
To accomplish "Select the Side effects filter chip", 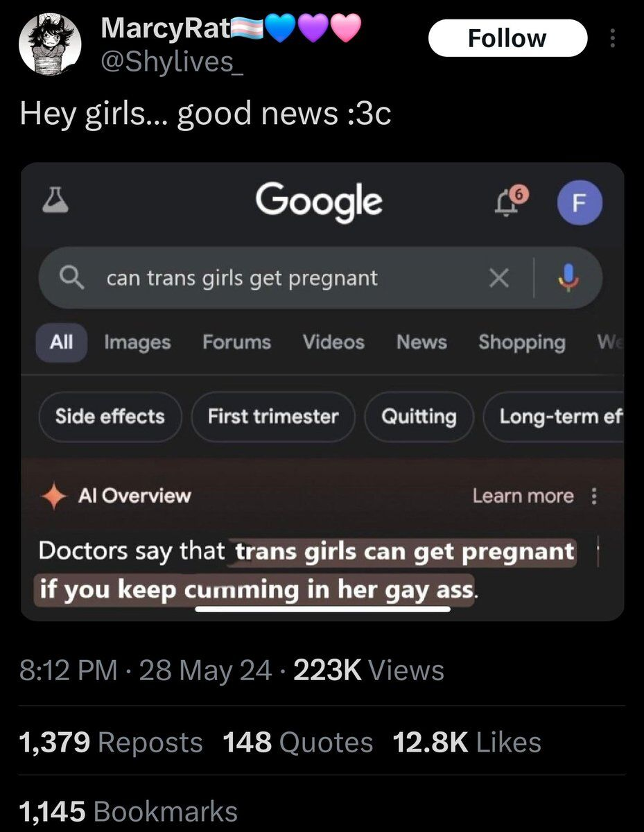I will pos(110,416).
